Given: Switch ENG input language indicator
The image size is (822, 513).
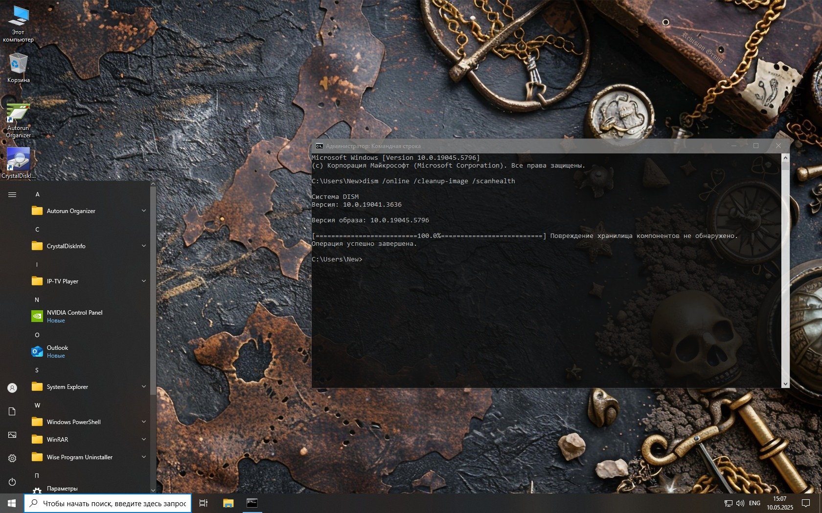Looking at the screenshot, I should click(754, 503).
